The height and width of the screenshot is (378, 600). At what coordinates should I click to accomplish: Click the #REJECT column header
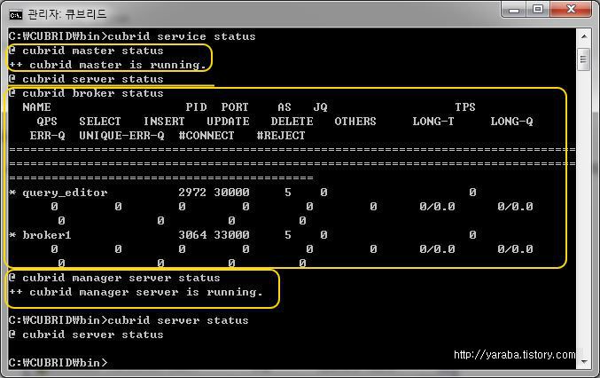pyautogui.click(x=281, y=136)
